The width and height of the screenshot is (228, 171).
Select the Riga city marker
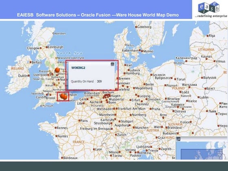pyautogui.click(x=208, y=36)
